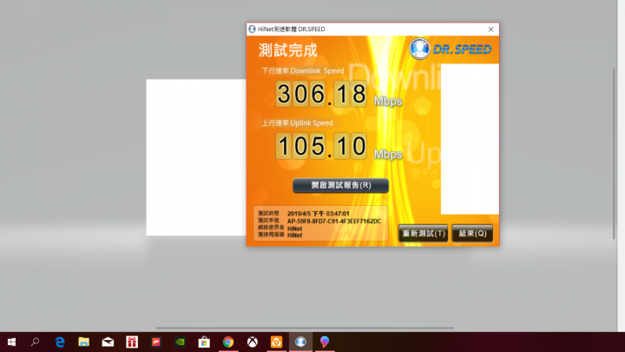The image size is (625, 352).
Task: Click the DR. SPEED logo
Action: (x=451, y=49)
